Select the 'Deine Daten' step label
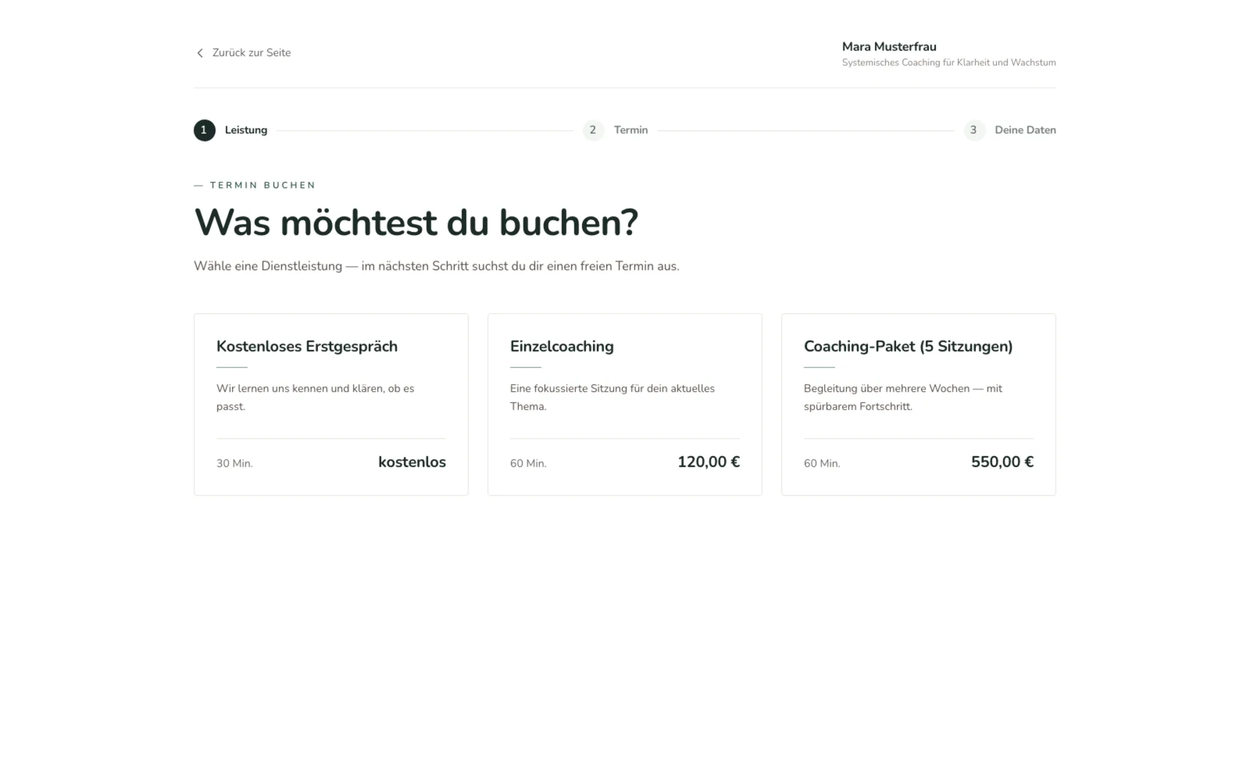Viewport: 1250px width, 781px height. pyautogui.click(x=1025, y=130)
